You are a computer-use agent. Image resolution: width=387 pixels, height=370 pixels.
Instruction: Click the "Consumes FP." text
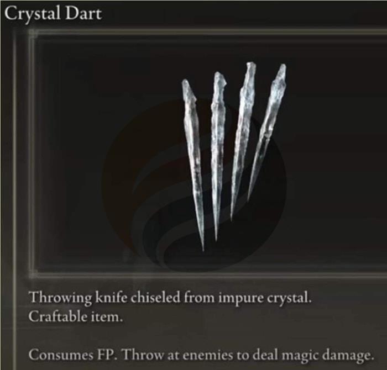tap(73, 355)
